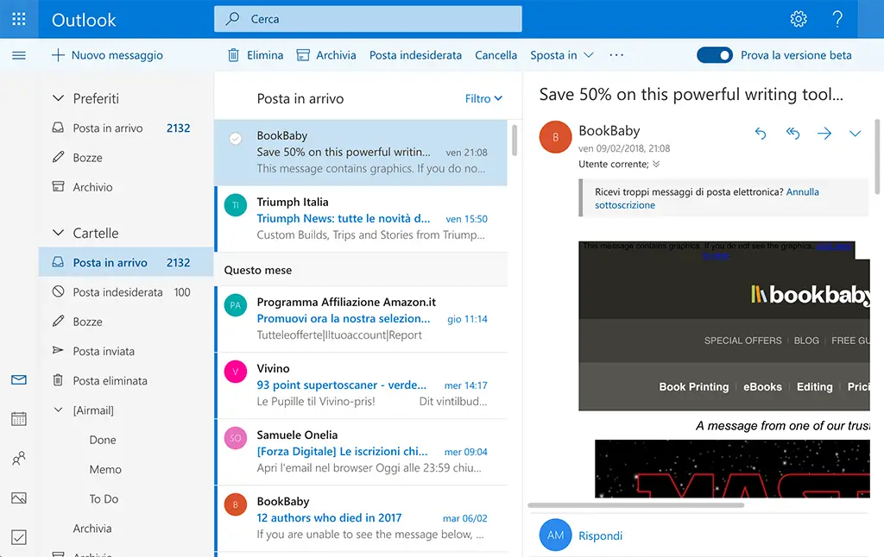Open the more actions ellipsis in toolbar
Screen dimensions: 884x557
point(616,55)
